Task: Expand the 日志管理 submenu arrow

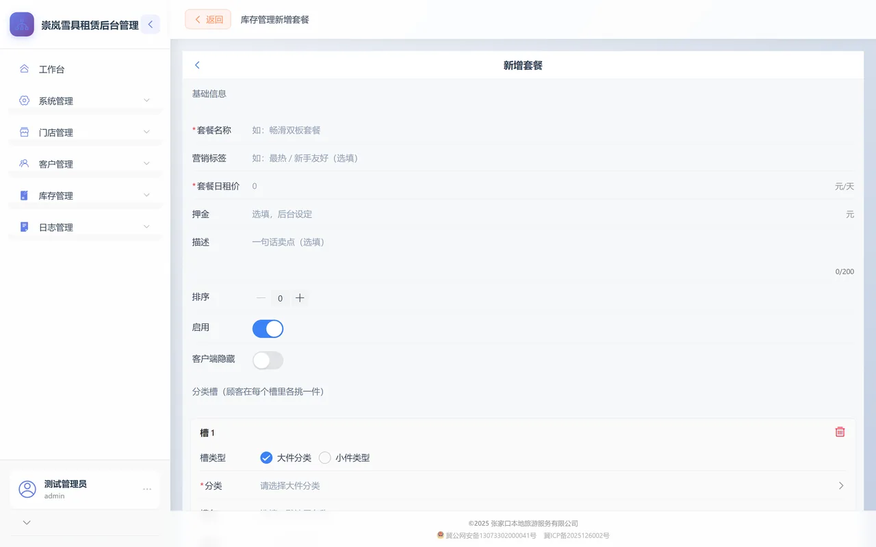Action: [x=146, y=227]
